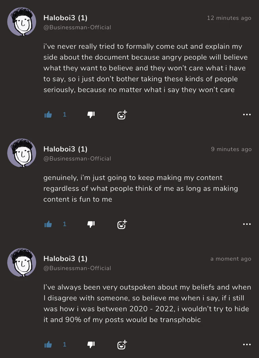The width and height of the screenshot is (259, 358).
Task: Like the post about making content
Action: click(x=48, y=224)
